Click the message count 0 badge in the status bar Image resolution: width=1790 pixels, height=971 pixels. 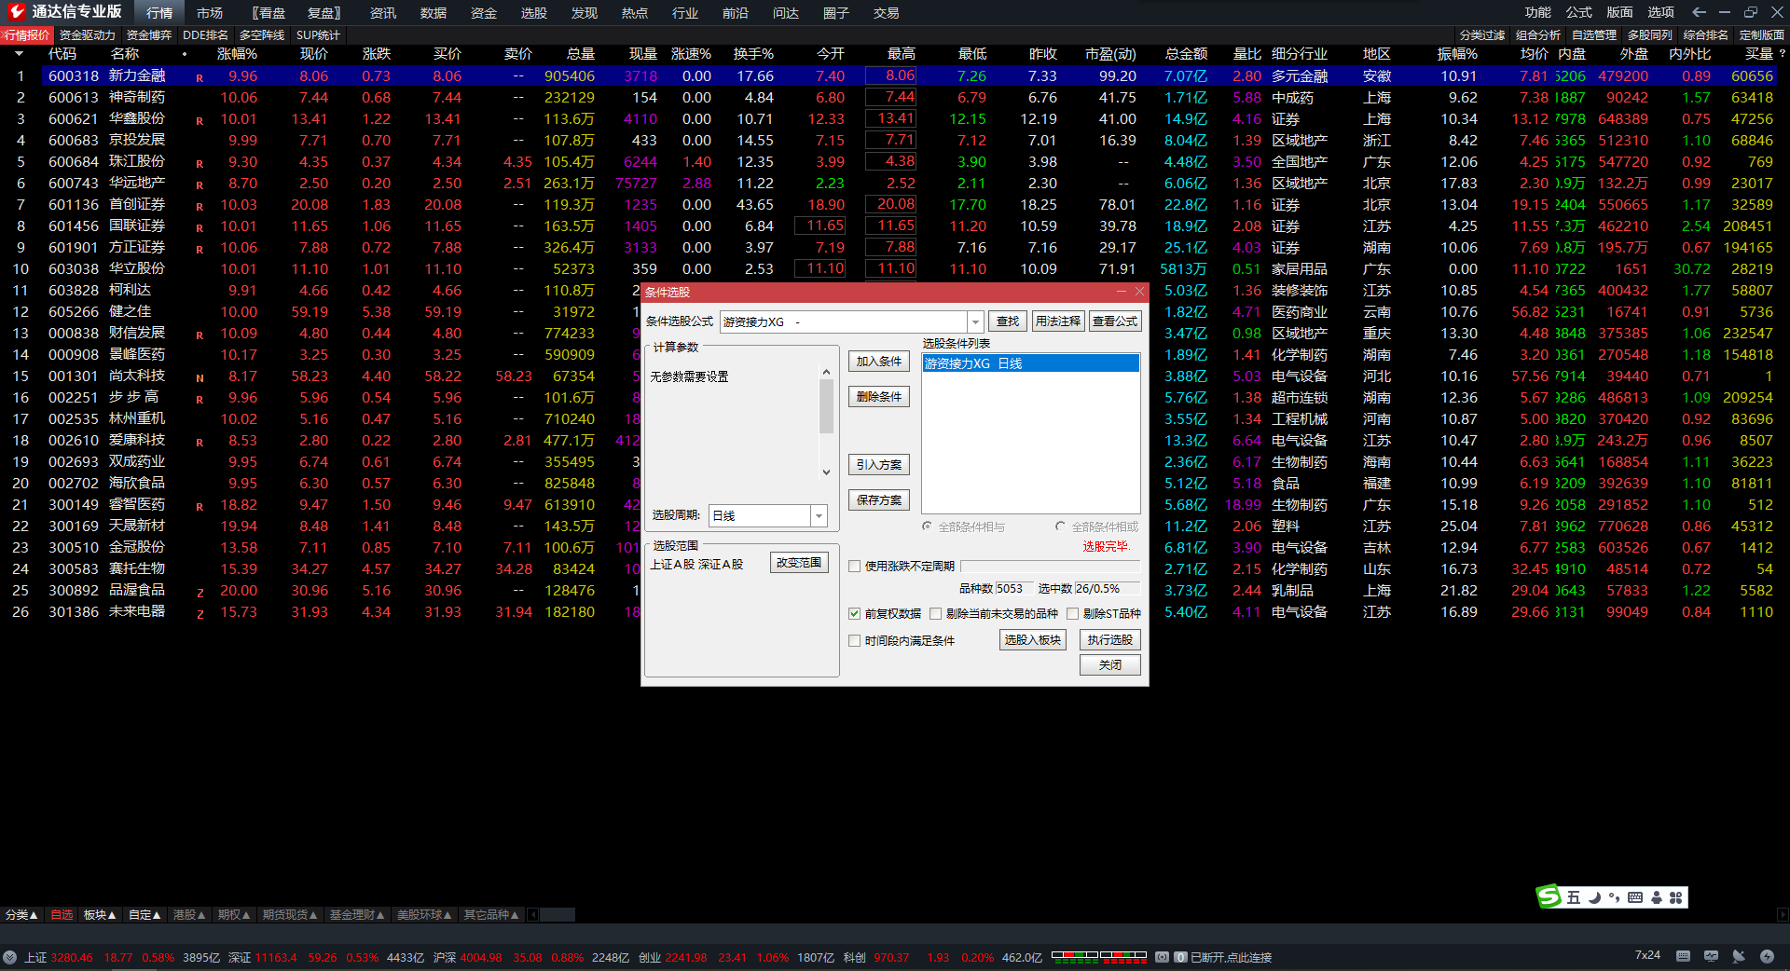(x=1180, y=957)
